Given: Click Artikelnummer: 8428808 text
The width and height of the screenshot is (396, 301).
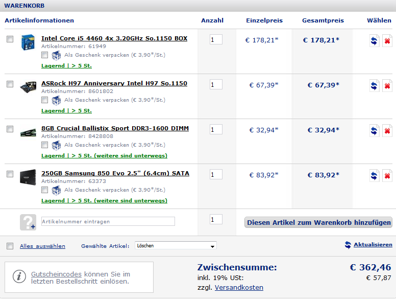Looking at the screenshot, I should click(x=77, y=136).
